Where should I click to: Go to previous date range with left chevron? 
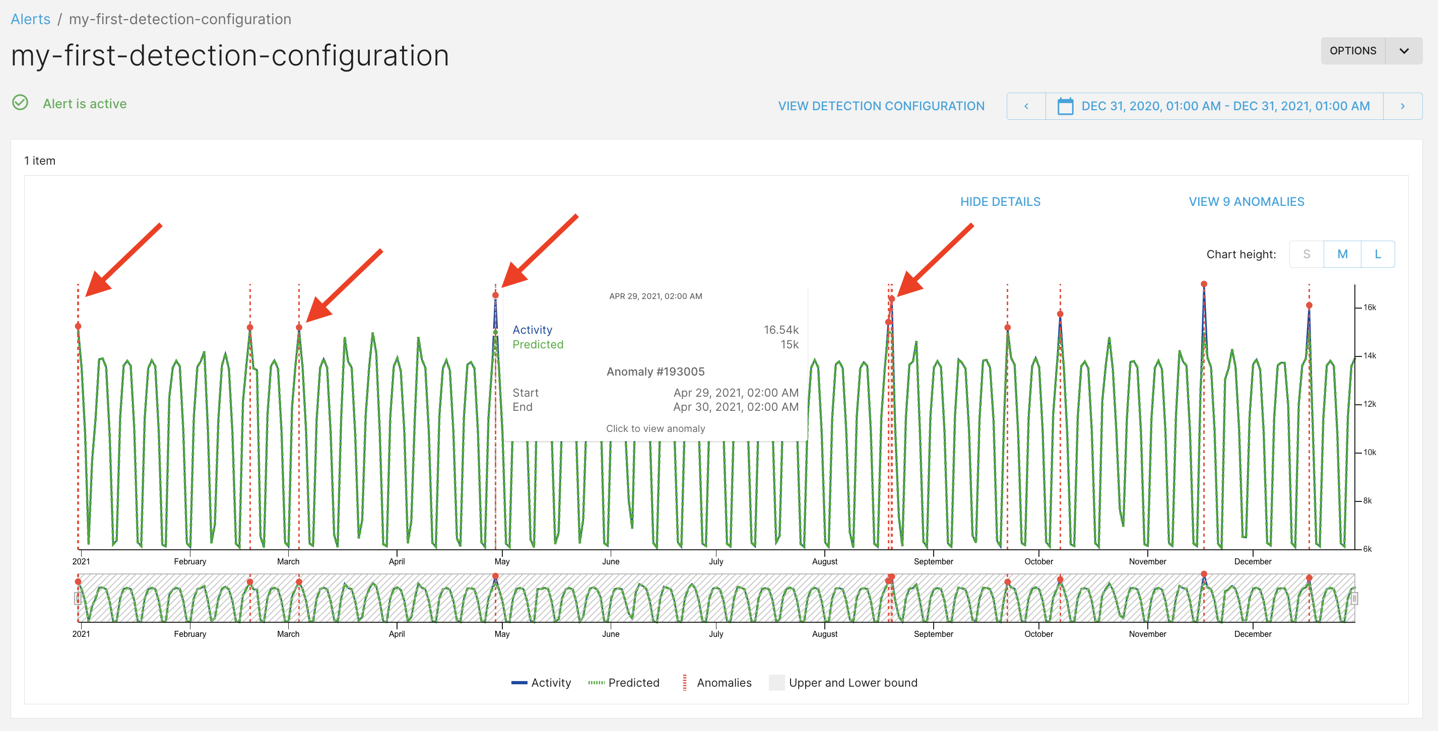click(1025, 106)
